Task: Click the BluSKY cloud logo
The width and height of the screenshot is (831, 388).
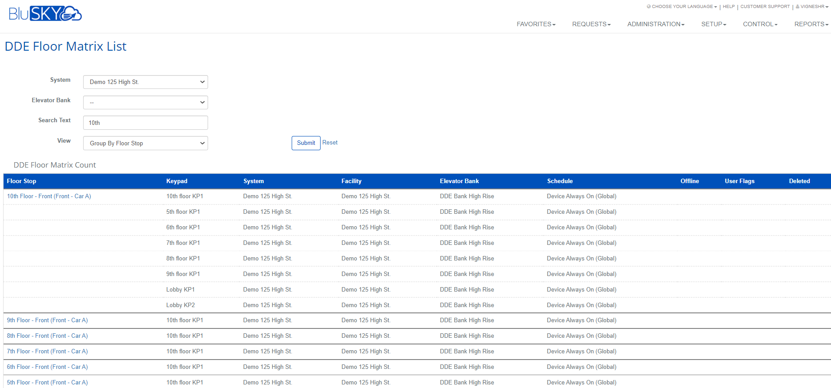Action: [45, 14]
